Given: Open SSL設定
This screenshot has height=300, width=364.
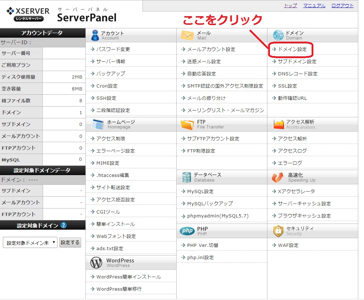Looking at the screenshot, I should coord(288,86).
